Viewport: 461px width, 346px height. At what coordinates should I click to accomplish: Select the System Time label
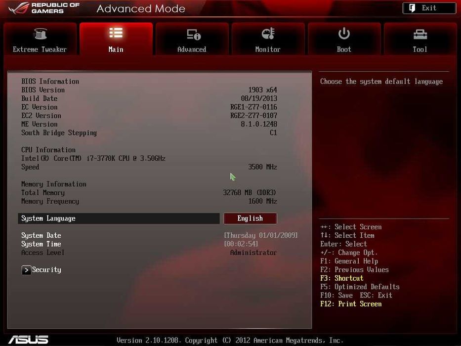pos(41,244)
